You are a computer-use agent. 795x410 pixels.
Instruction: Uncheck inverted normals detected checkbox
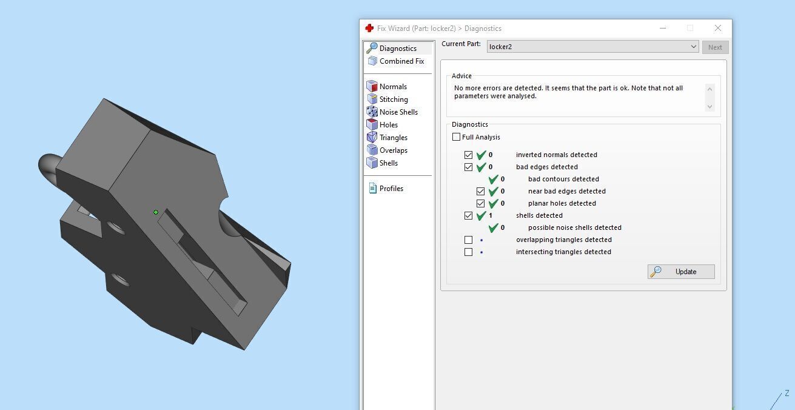click(x=468, y=155)
